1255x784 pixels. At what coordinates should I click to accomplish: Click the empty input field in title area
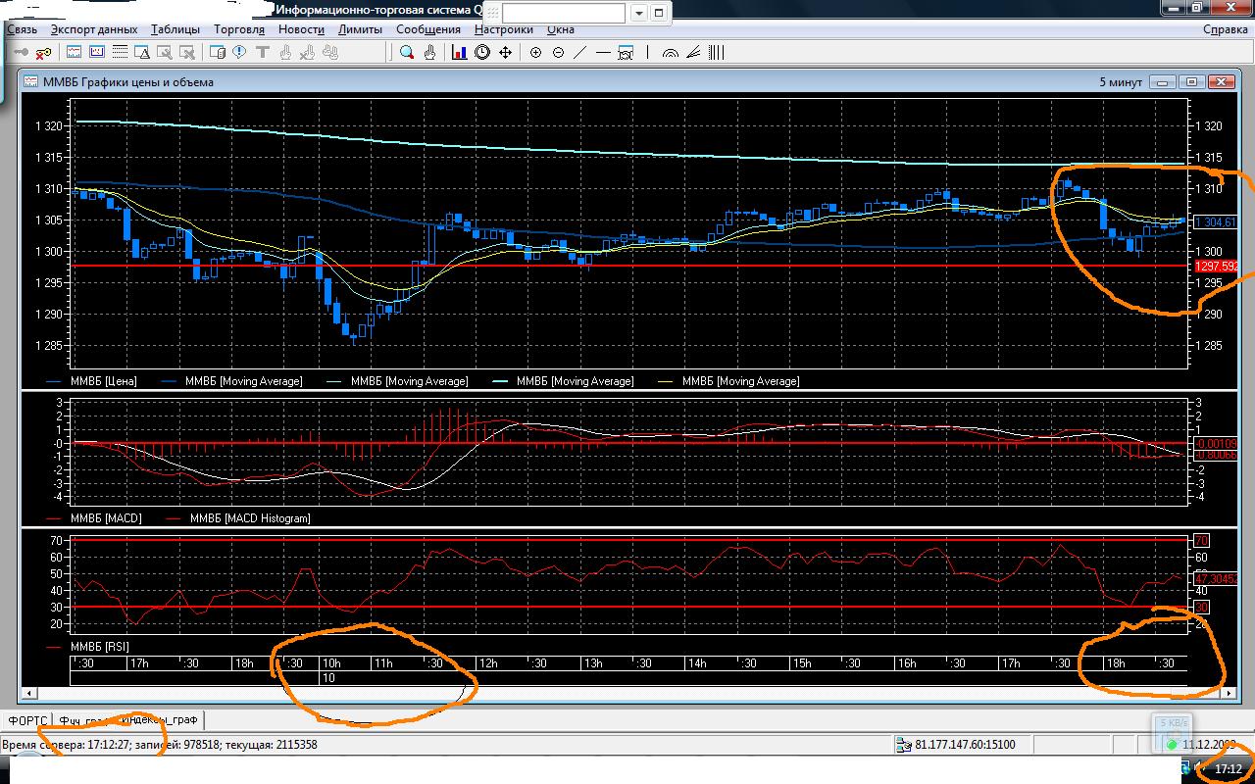564,13
